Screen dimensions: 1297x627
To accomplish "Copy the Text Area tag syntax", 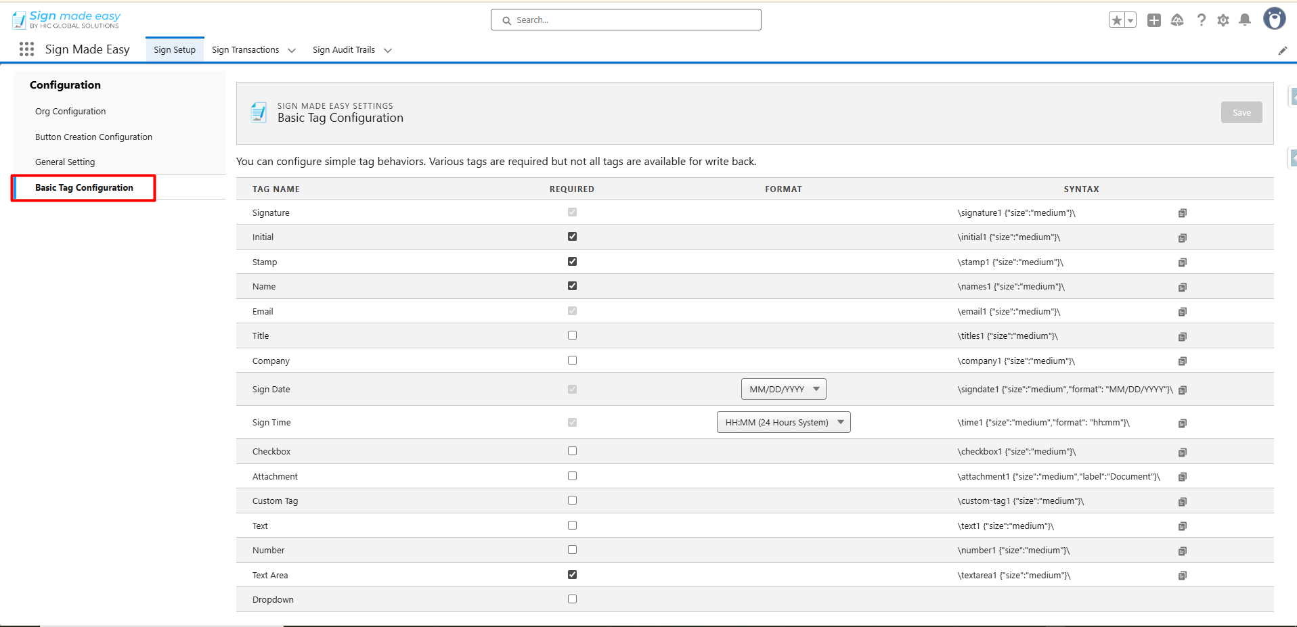I will pos(1182,576).
